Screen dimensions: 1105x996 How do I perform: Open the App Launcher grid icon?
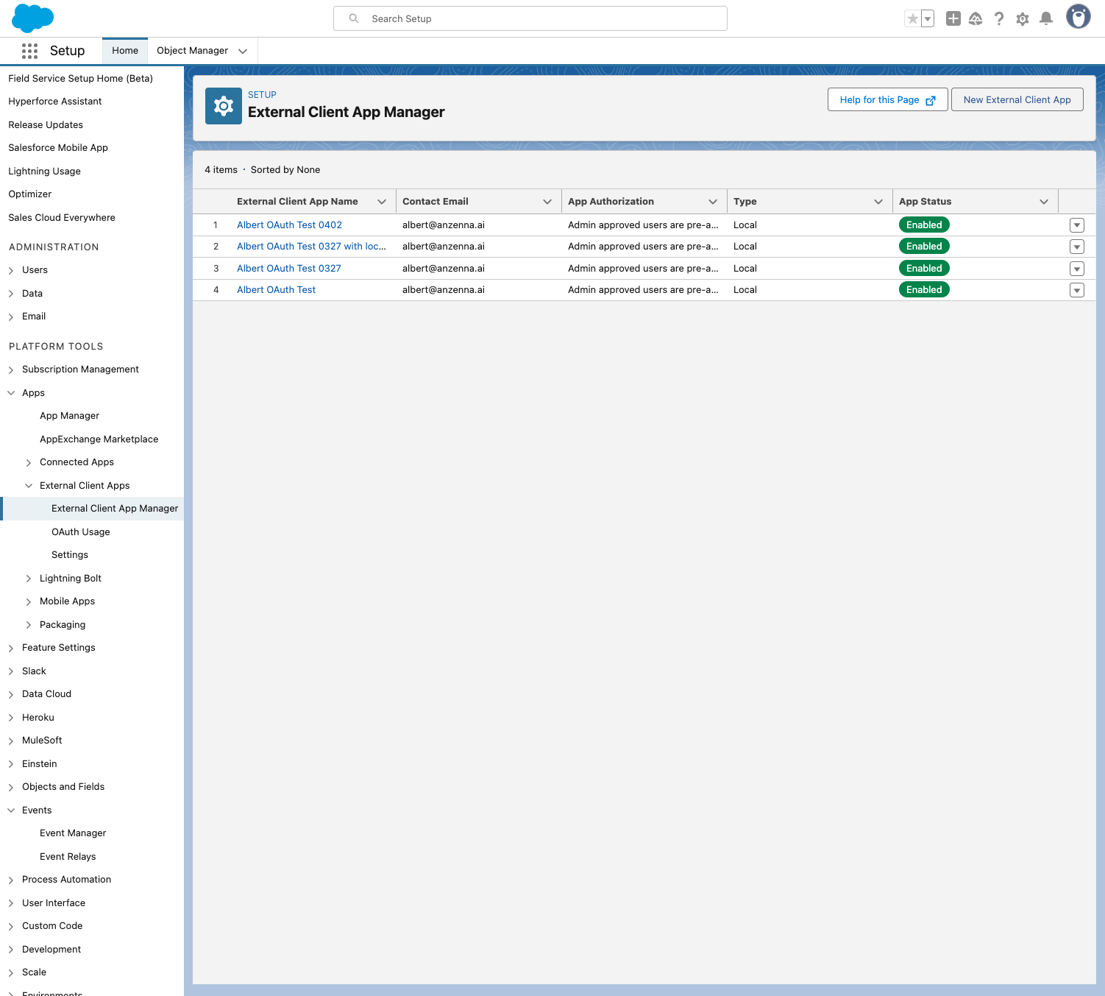point(29,51)
